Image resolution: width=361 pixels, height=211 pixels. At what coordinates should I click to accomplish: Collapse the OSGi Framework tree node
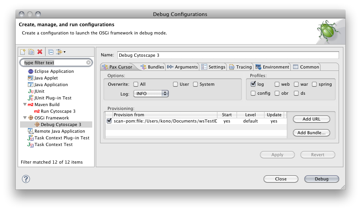coord(25,118)
